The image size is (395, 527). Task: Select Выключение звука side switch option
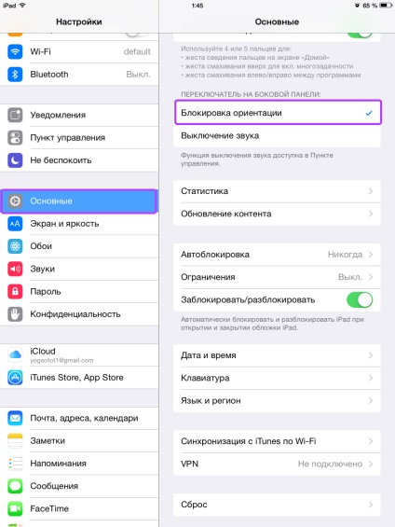tap(277, 136)
